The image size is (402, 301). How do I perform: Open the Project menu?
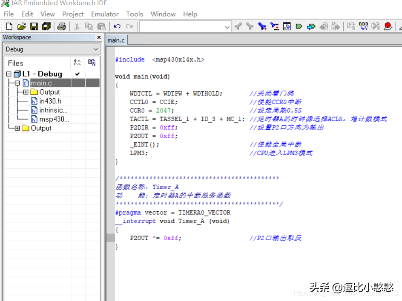73,14
